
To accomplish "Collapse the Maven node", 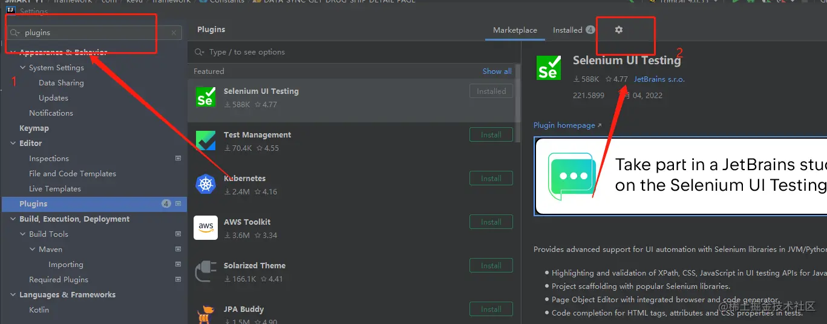I will (x=33, y=250).
